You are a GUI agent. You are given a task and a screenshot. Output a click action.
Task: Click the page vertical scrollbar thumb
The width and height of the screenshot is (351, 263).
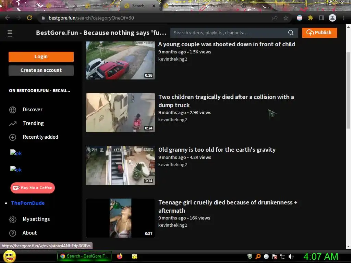[348, 90]
